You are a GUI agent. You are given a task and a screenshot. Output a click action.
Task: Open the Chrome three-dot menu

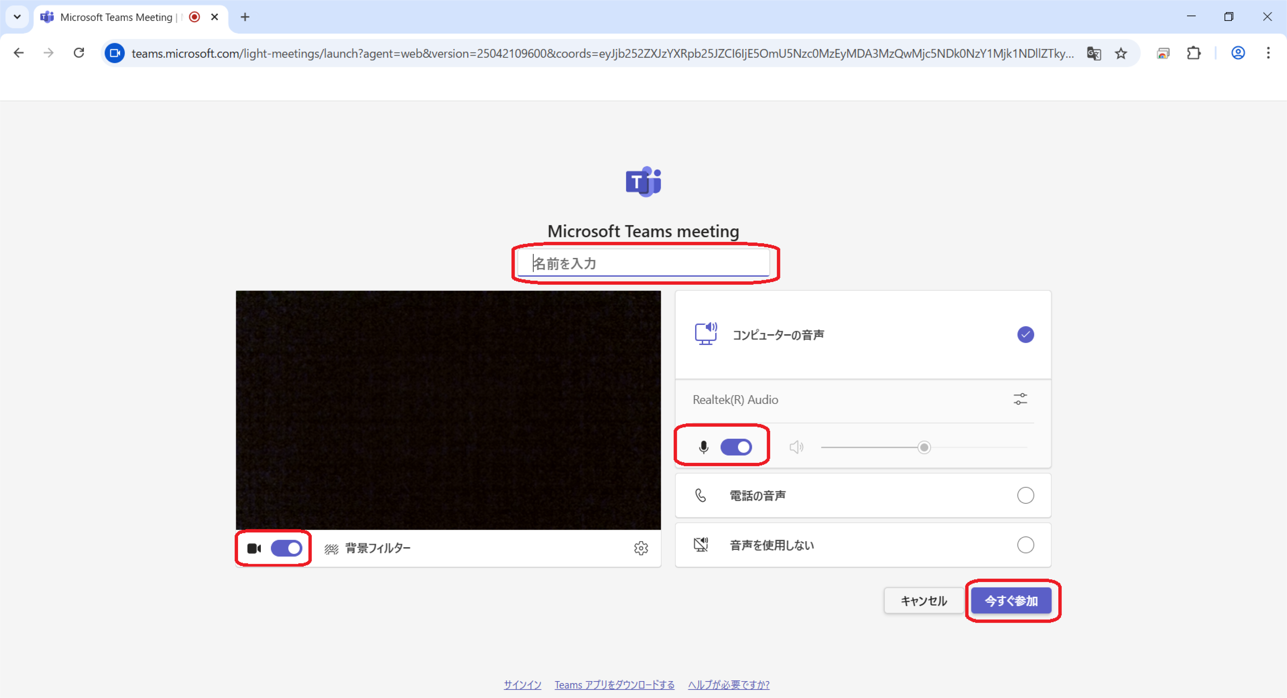pyautogui.click(x=1268, y=53)
